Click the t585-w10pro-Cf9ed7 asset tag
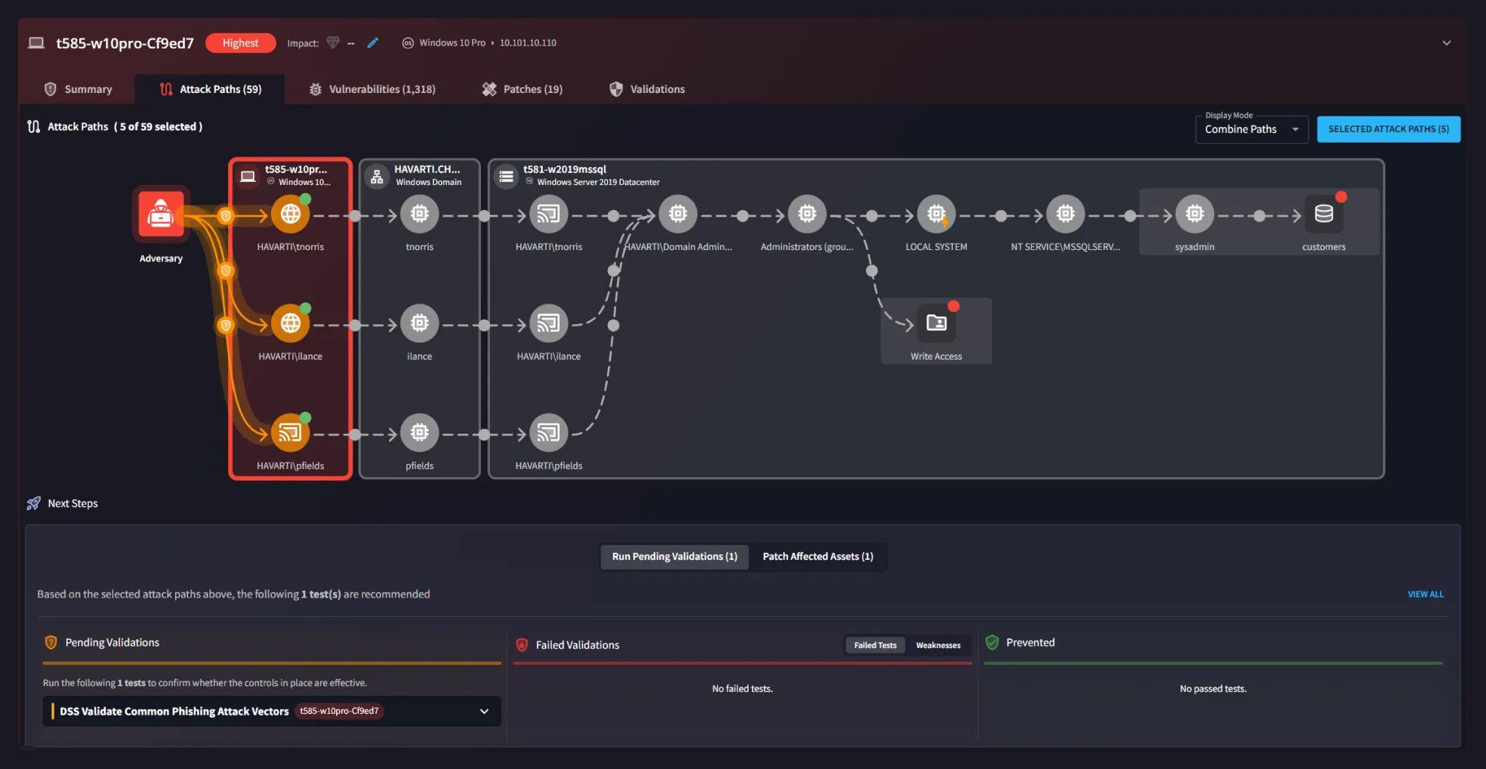 [339, 712]
